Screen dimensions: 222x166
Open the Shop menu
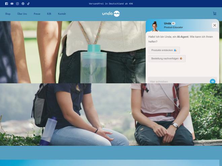pyautogui.click(x=8, y=14)
